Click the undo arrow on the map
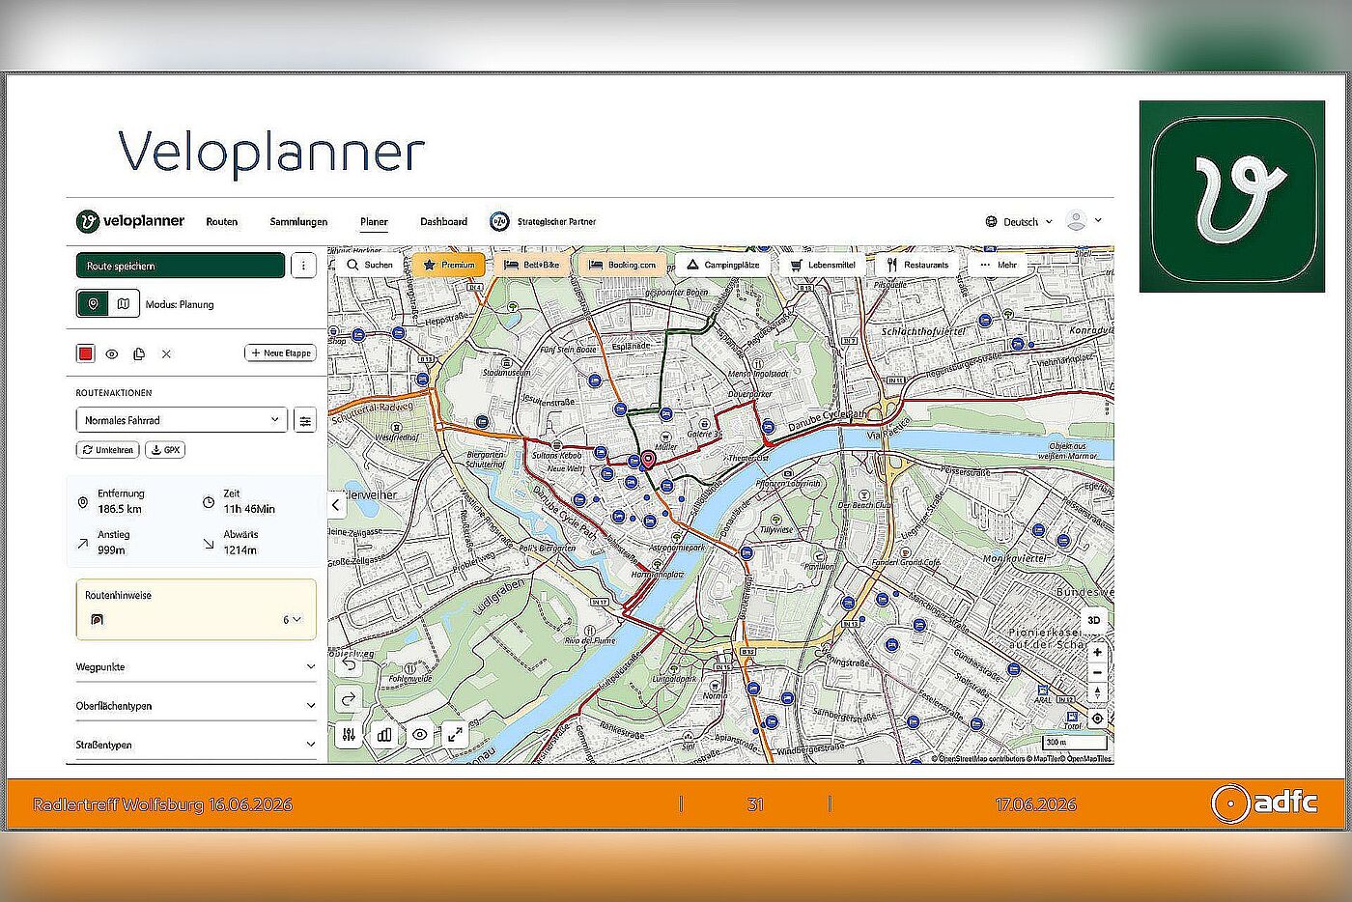1352x902 pixels. click(350, 665)
